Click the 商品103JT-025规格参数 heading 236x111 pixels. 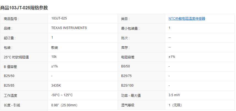point(24,8)
